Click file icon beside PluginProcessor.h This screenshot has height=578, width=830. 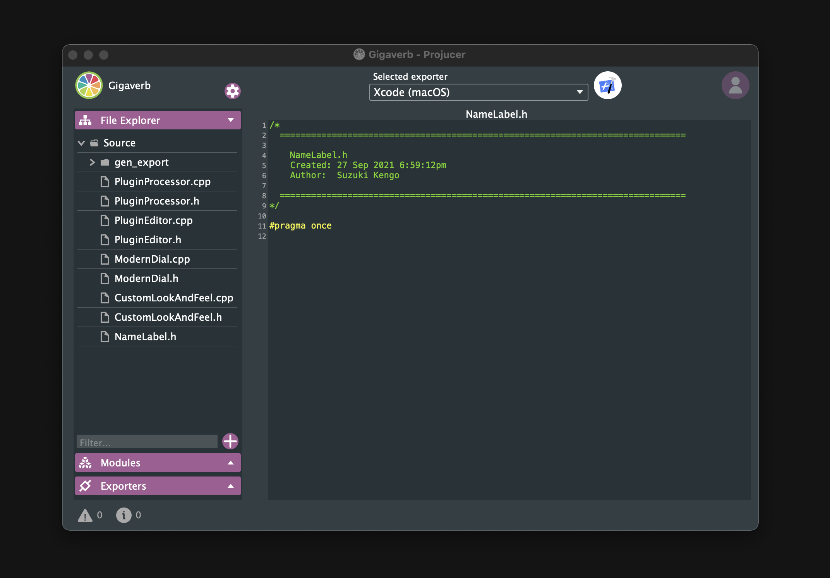pyautogui.click(x=105, y=201)
